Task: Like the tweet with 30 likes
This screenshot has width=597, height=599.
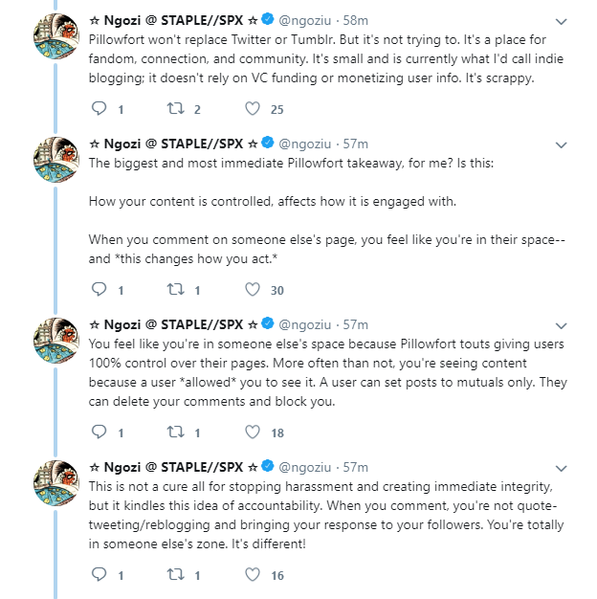Action: point(253,290)
